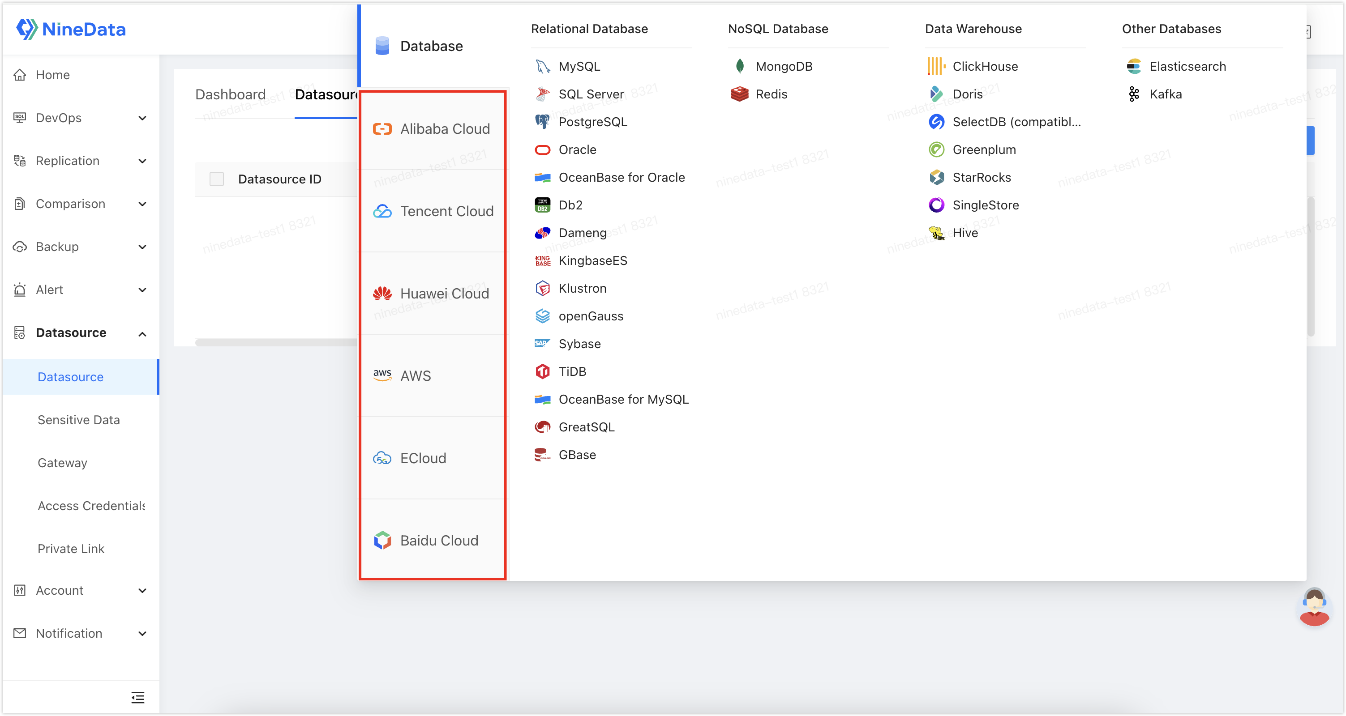This screenshot has height=716, width=1346.
Task: Click the DevOps SQL monitor icon
Action: tap(20, 118)
